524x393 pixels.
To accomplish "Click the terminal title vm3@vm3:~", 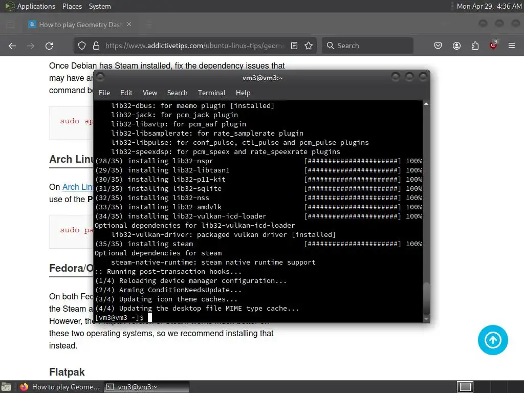I will pyautogui.click(x=263, y=78).
